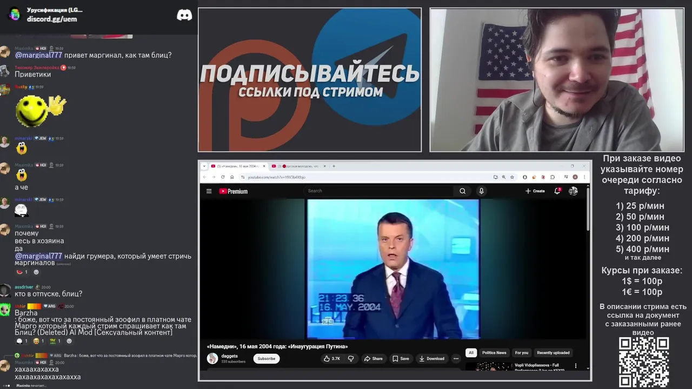Open the Chrome profile avatar
The height and width of the screenshot is (389, 692).
[x=575, y=177]
